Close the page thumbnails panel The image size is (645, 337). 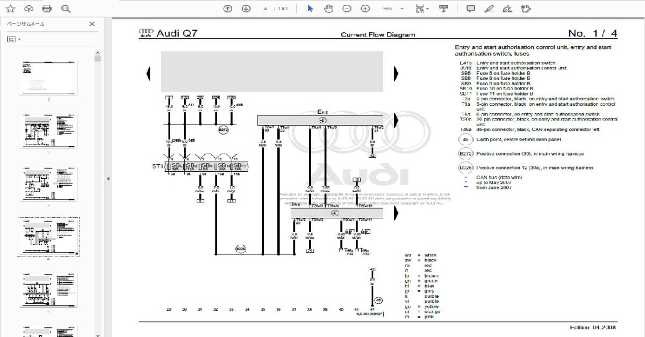[x=92, y=24]
